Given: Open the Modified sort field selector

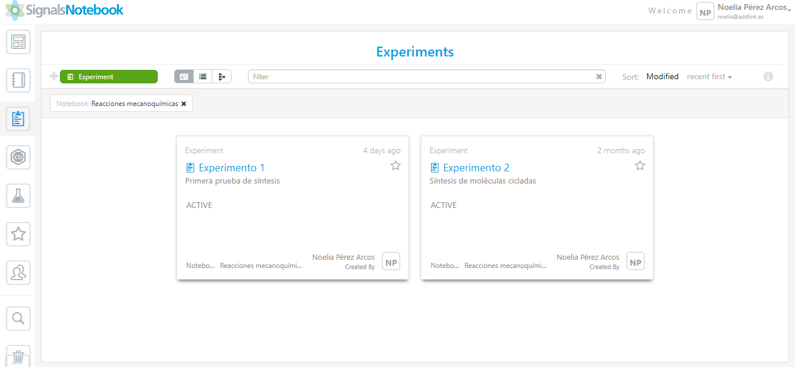Looking at the screenshot, I should pyautogui.click(x=662, y=77).
